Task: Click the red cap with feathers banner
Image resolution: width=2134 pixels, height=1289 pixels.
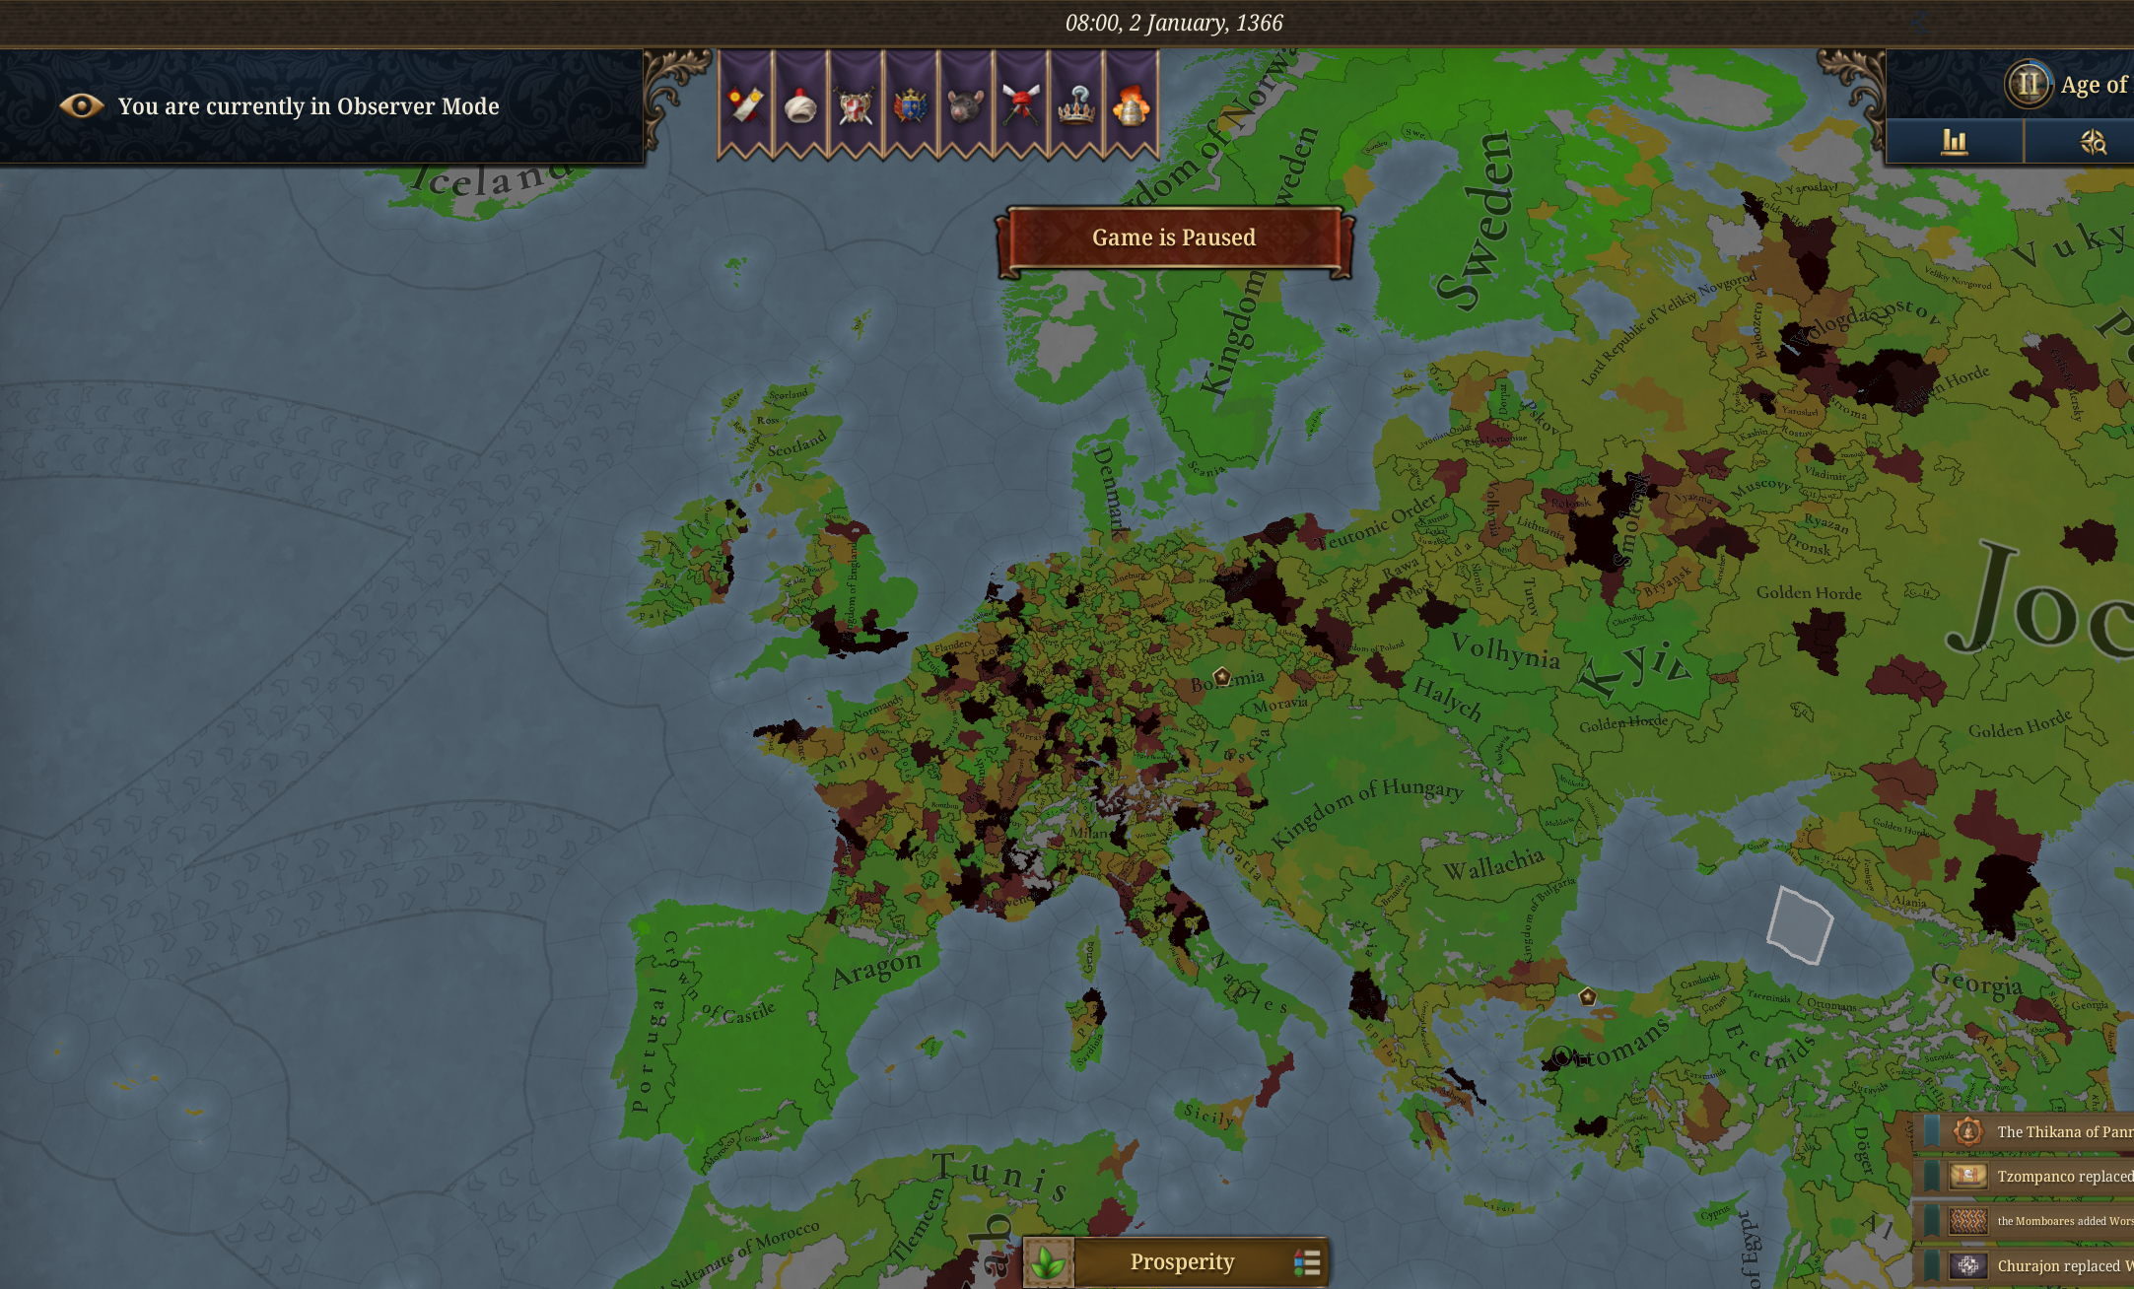Action: pyautogui.click(x=1021, y=103)
